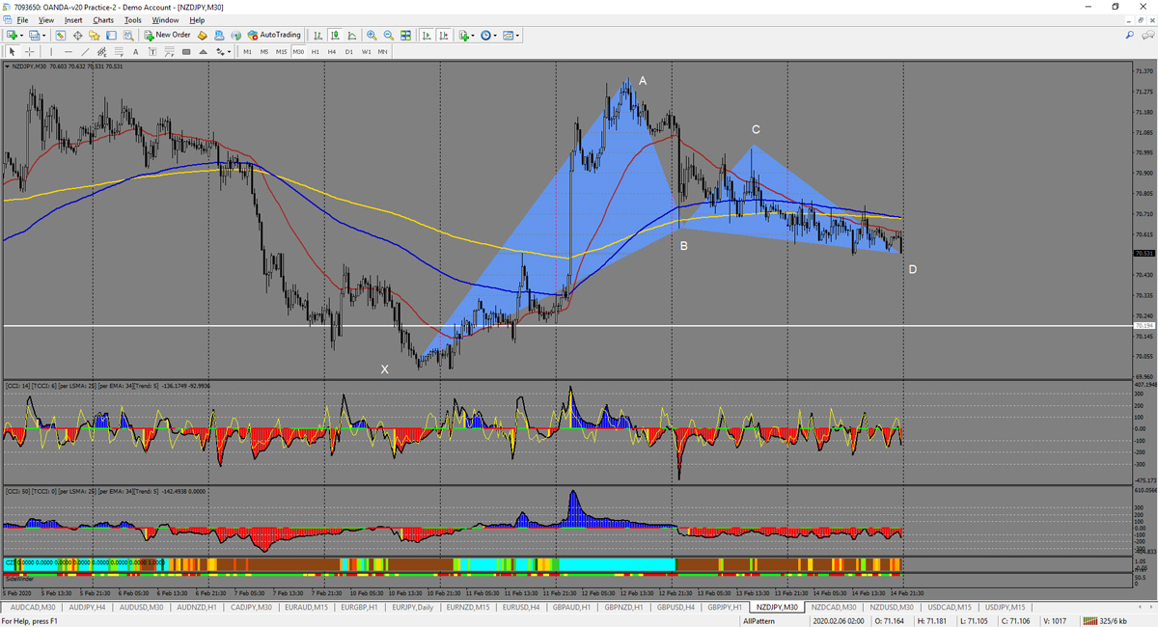Click the AutoTrading button
The image size is (1158, 627).
[x=274, y=35]
